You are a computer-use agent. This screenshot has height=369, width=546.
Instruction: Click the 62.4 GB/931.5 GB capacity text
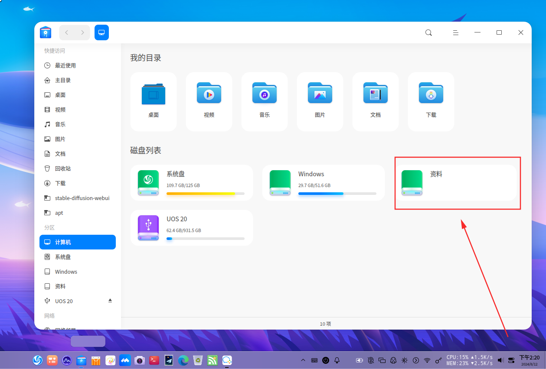click(184, 230)
